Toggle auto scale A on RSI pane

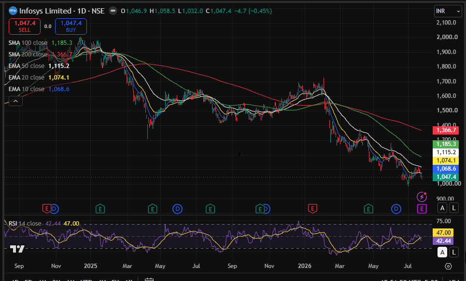click(442, 252)
